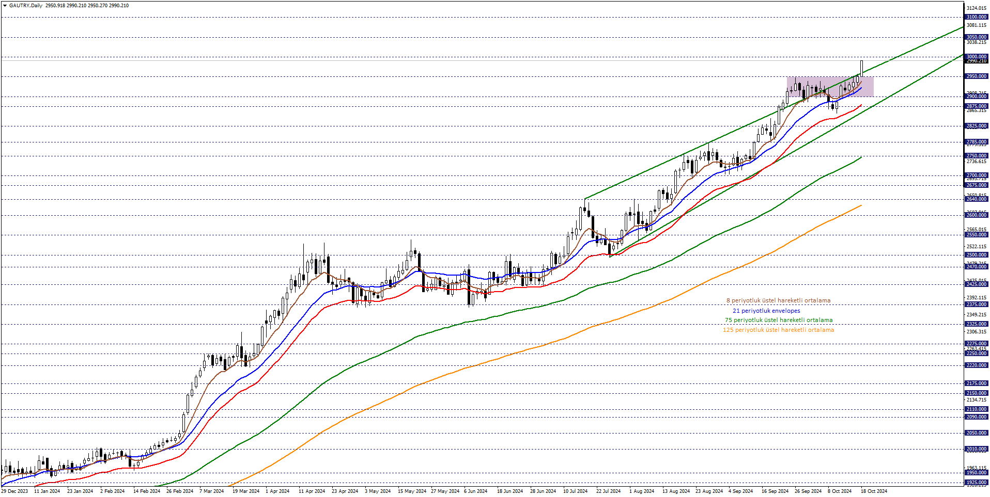The width and height of the screenshot is (990, 497).
Task: Click the 1950.000 price level label
Action: pos(976,473)
